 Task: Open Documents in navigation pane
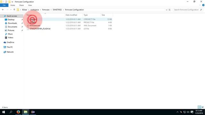coord(12,27)
